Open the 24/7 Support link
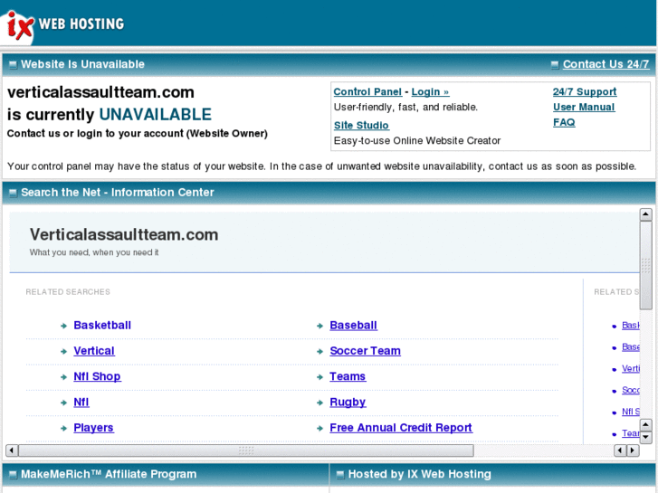Image resolution: width=658 pixels, height=493 pixels. point(585,92)
